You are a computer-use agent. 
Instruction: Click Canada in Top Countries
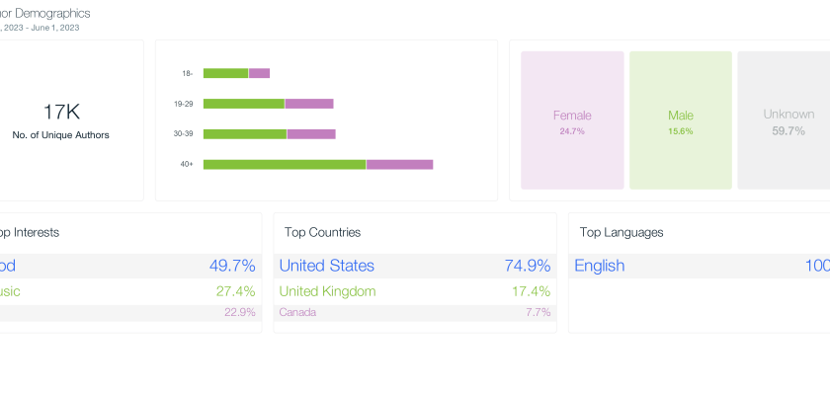(297, 312)
